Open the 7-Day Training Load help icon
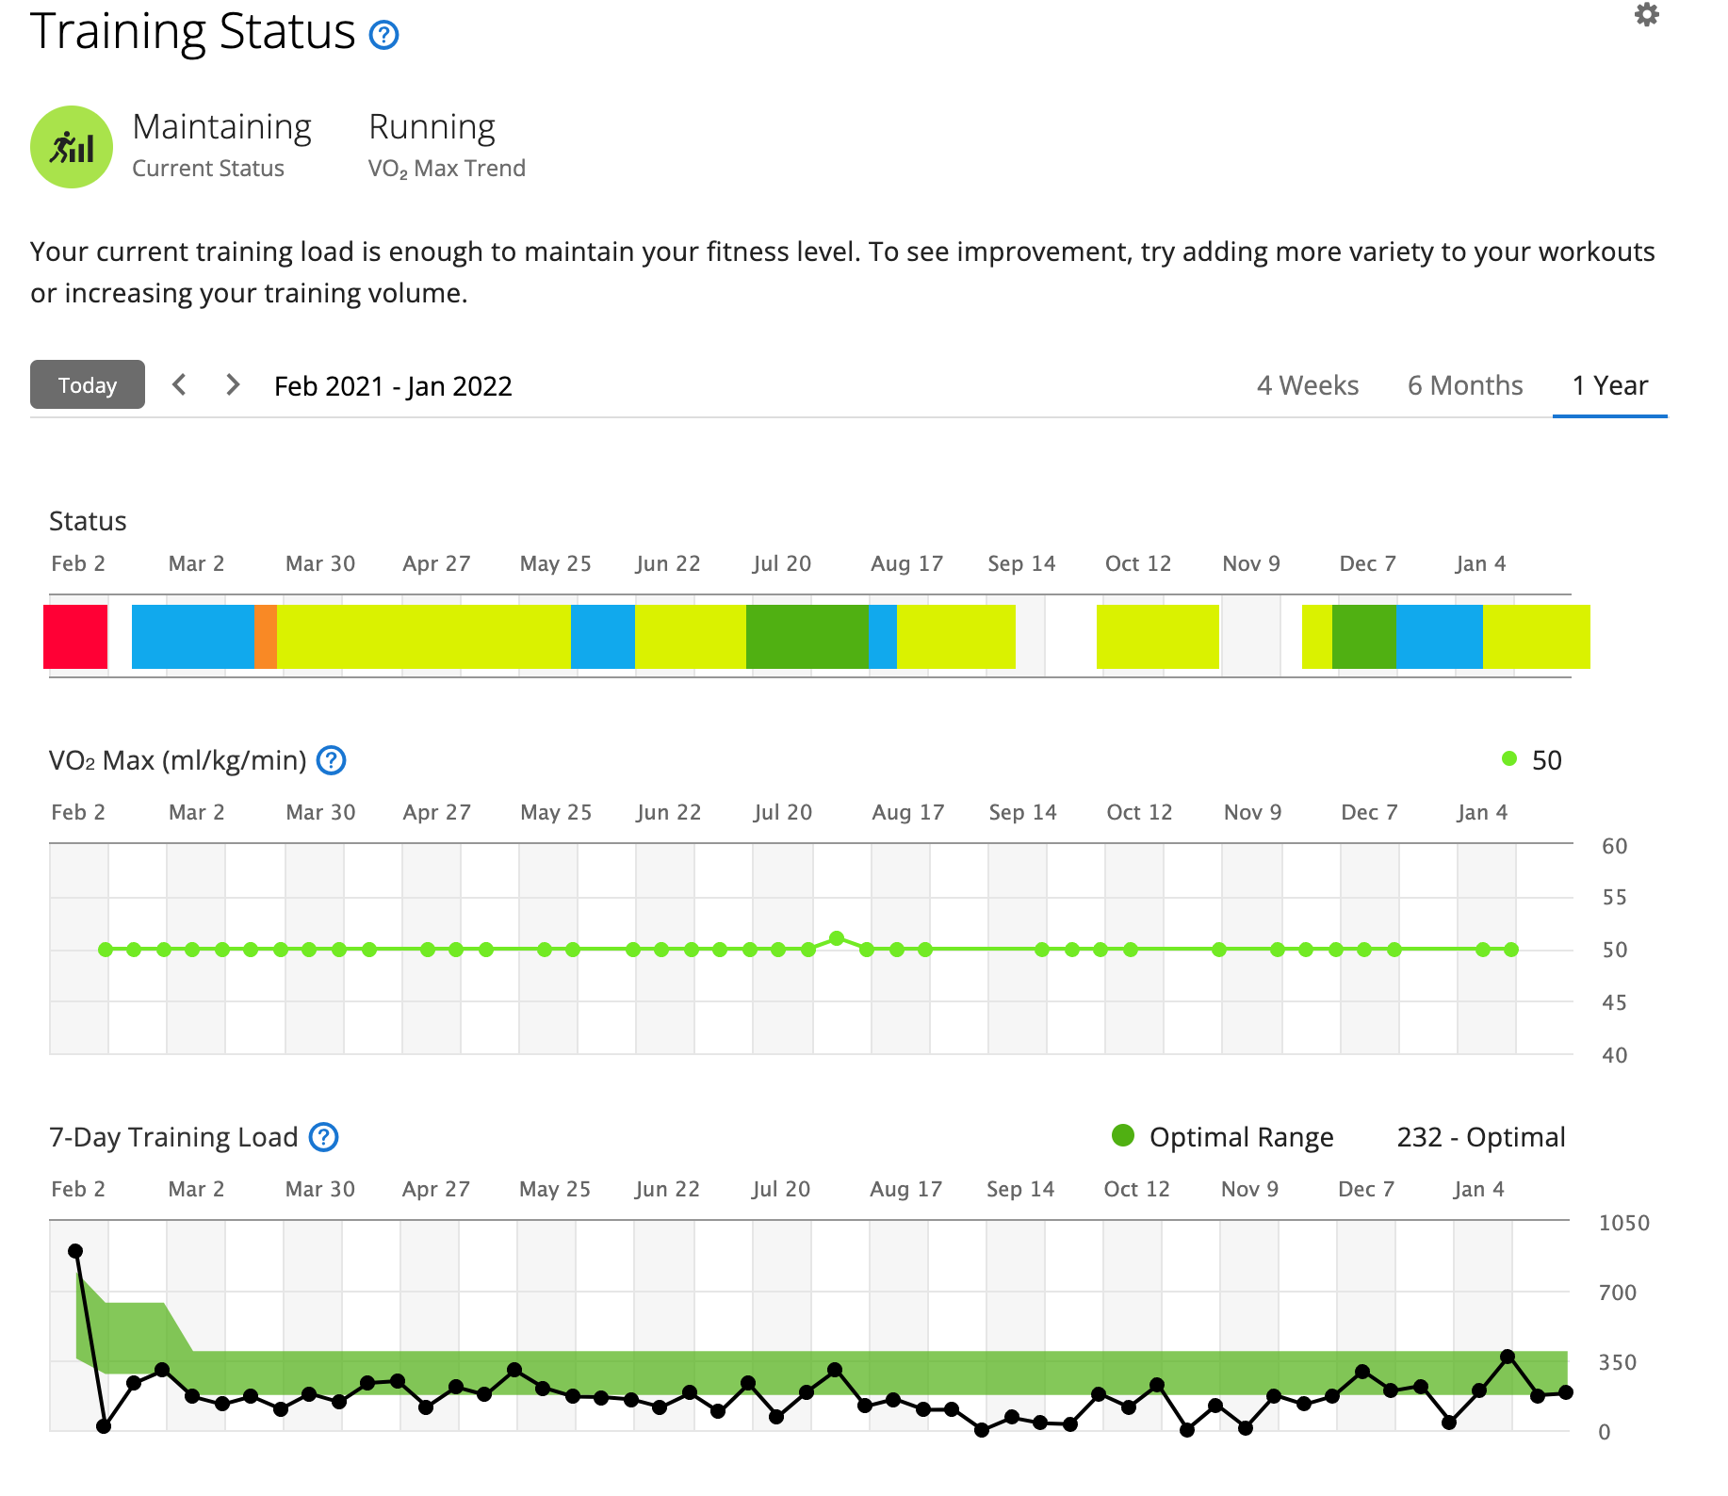1728x1496 pixels. [323, 1137]
